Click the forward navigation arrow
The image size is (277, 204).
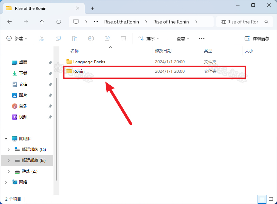coord(26,22)
